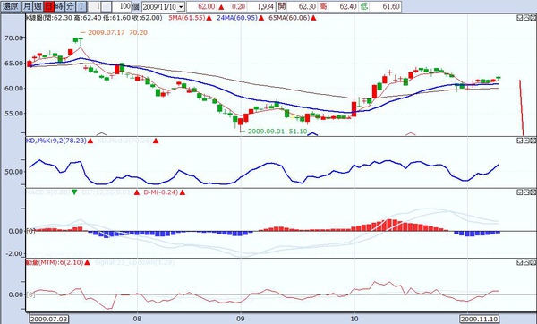Click the D-M(-0.24) label
Viewport: 537px width, 324px height.
(161, 192)
